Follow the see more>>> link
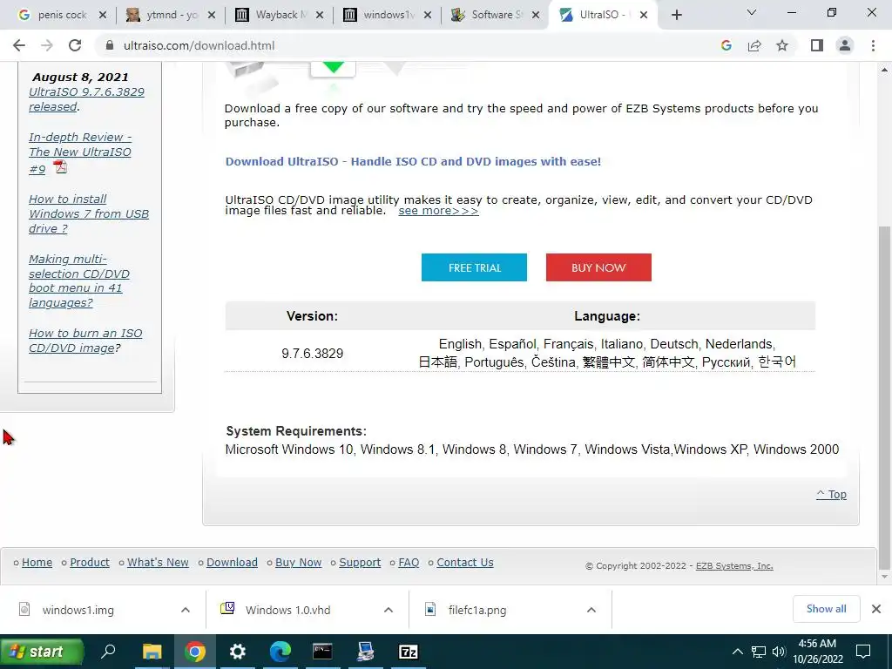This screenshot has height=669, width=892. click(x=438, y=211)
